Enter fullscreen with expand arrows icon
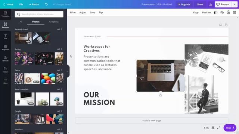The image size is (239, 134). (x=218, y=128)
